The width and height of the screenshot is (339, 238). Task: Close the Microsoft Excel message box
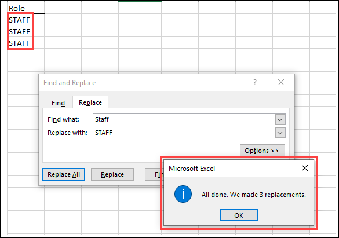pos(305,168)
